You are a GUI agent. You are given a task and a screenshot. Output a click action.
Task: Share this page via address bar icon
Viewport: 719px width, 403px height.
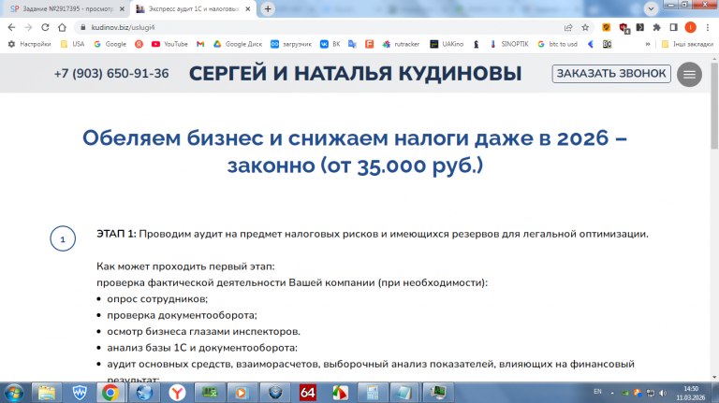pyautogui.click(x=568, y=27)
